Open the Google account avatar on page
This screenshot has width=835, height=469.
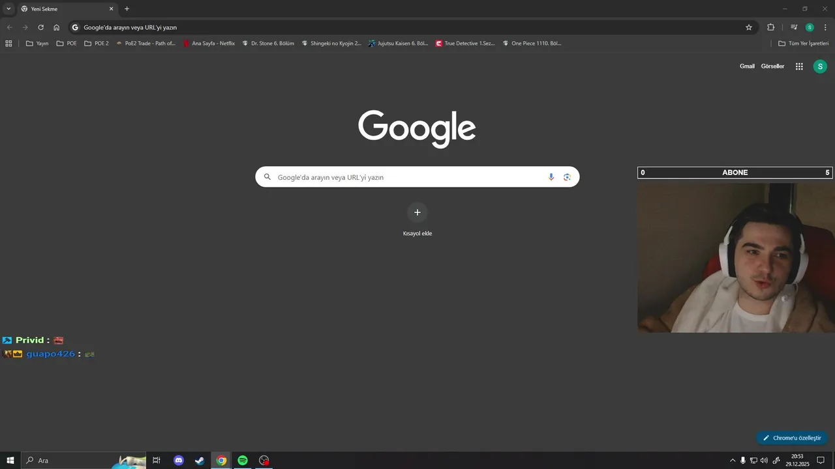820,66
